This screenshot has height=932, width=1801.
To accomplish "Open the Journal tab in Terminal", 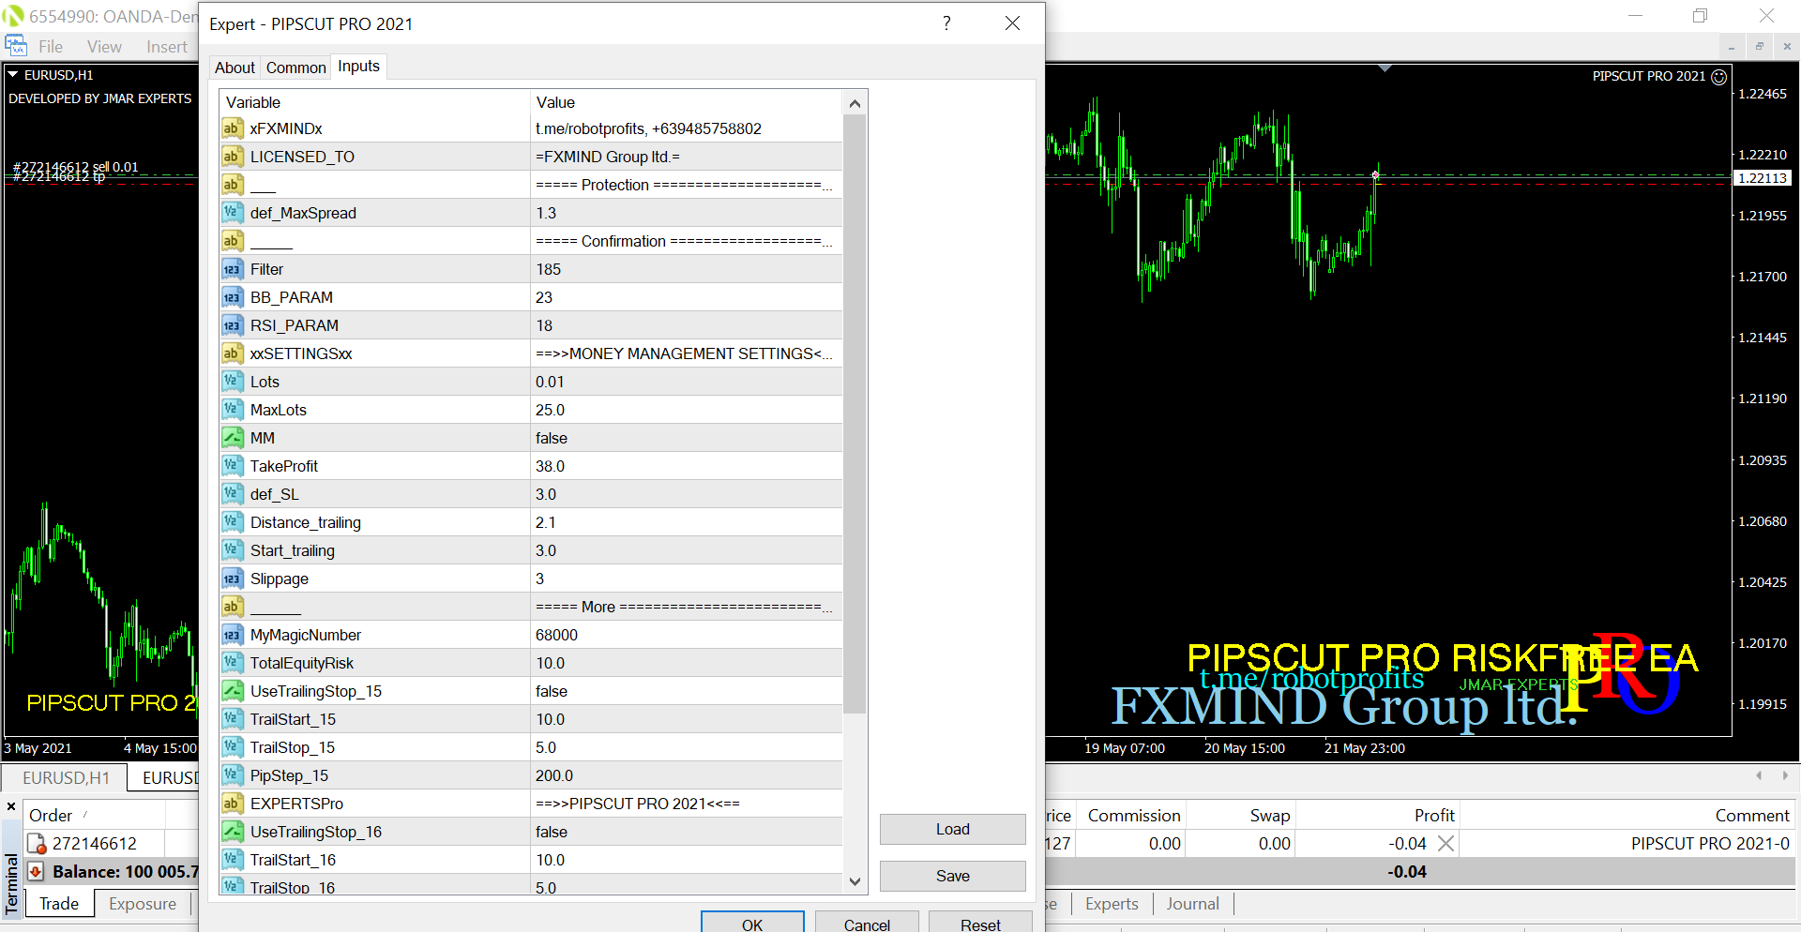I will (x=1192, y=904).
